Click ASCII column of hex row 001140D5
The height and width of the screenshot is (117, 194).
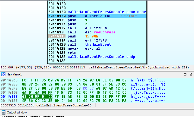tap(148, 80)
